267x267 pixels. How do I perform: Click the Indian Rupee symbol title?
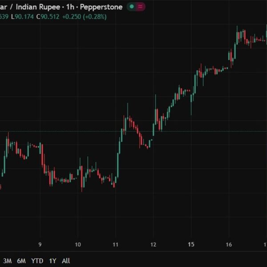pos(38,7)
